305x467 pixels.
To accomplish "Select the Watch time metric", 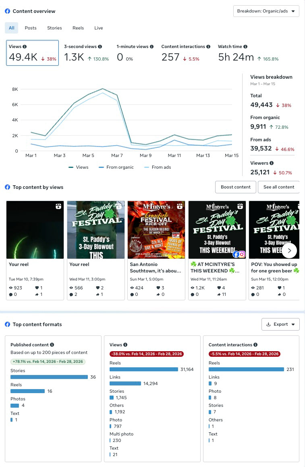I will click(x=248, y=53).
